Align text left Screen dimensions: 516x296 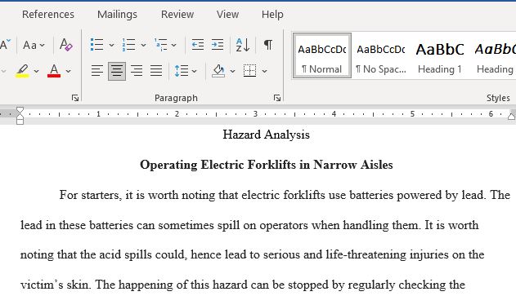pos(97,71)
